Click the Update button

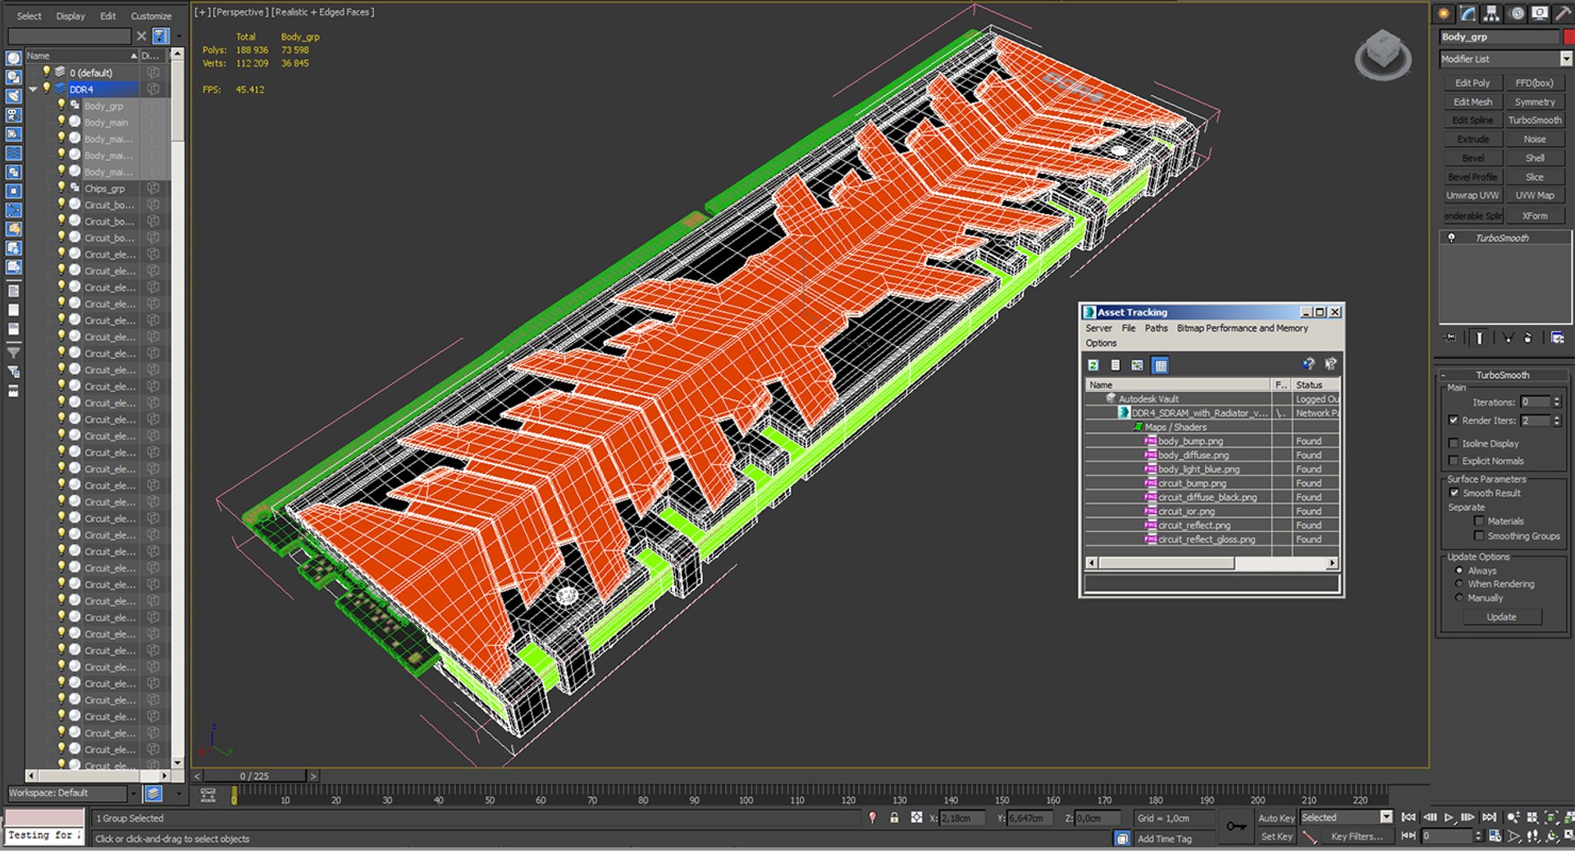pyautogui.click(x=1501, y=617)
